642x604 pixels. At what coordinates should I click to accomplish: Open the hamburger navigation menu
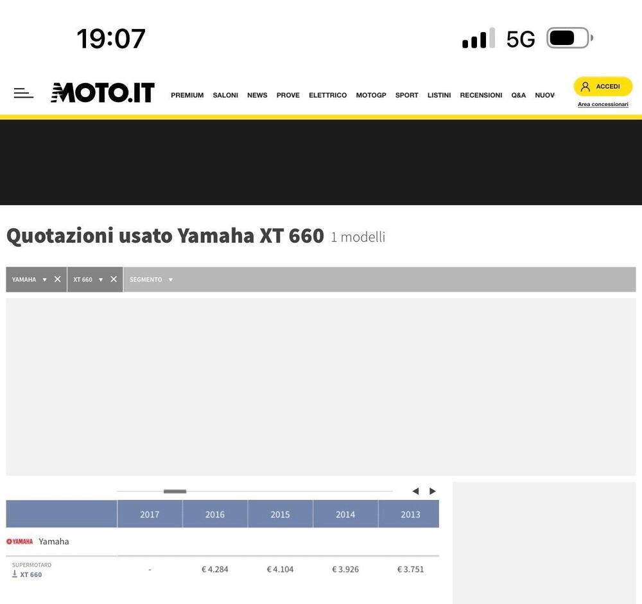click(23, 93)
